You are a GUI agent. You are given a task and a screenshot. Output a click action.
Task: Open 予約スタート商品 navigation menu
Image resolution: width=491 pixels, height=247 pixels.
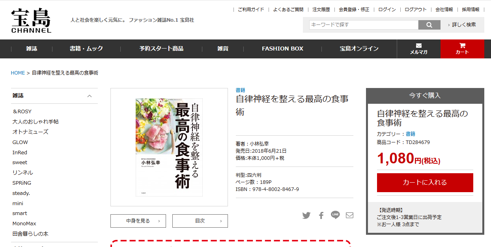(x=161, y=49)
